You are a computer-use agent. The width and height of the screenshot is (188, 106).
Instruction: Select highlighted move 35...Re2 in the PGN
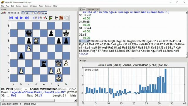tap(84, 41)
